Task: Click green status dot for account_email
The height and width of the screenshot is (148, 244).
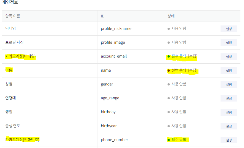Action: [x=169, y=56]
